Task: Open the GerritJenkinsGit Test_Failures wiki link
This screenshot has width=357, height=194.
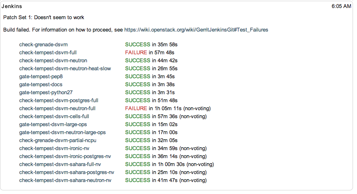Action: (x=196, y=30)
